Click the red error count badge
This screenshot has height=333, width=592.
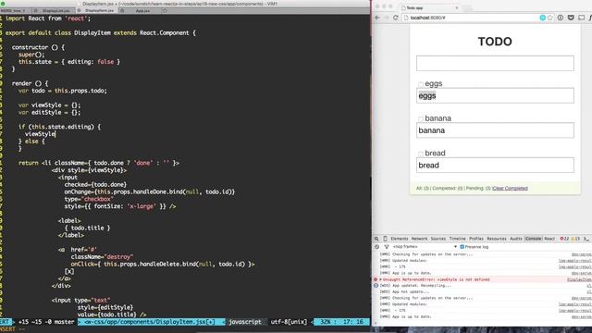(x=564, y=239)
